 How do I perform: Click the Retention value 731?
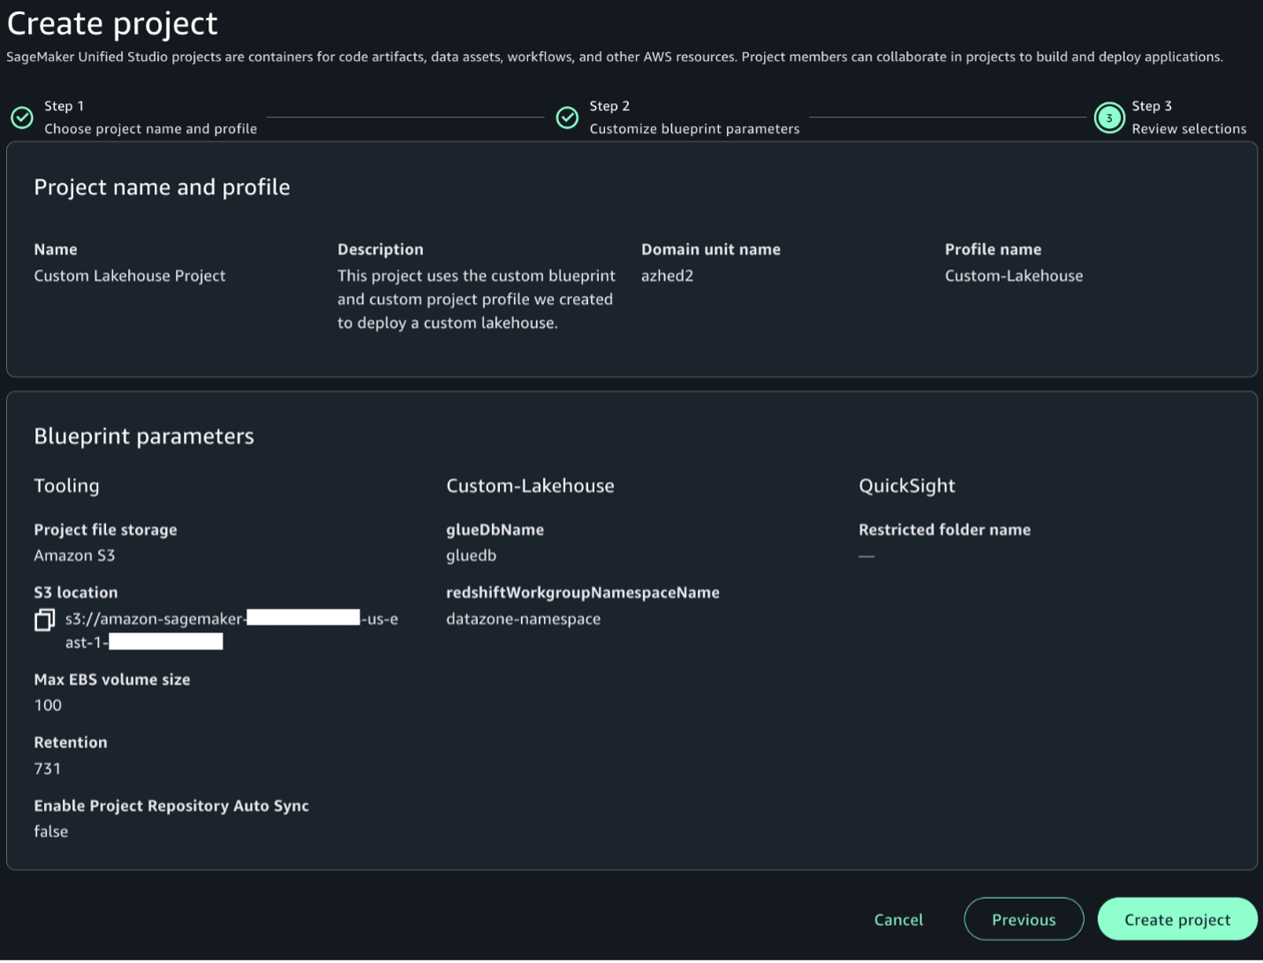[x=48, y=769]
